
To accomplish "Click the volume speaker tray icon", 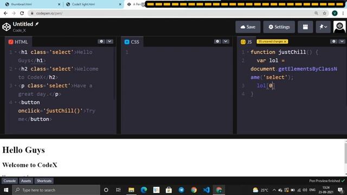I will tap(305, 190).
